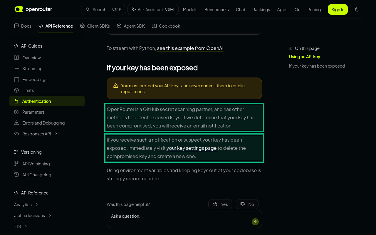Click the thumbs-down icon

243,204
